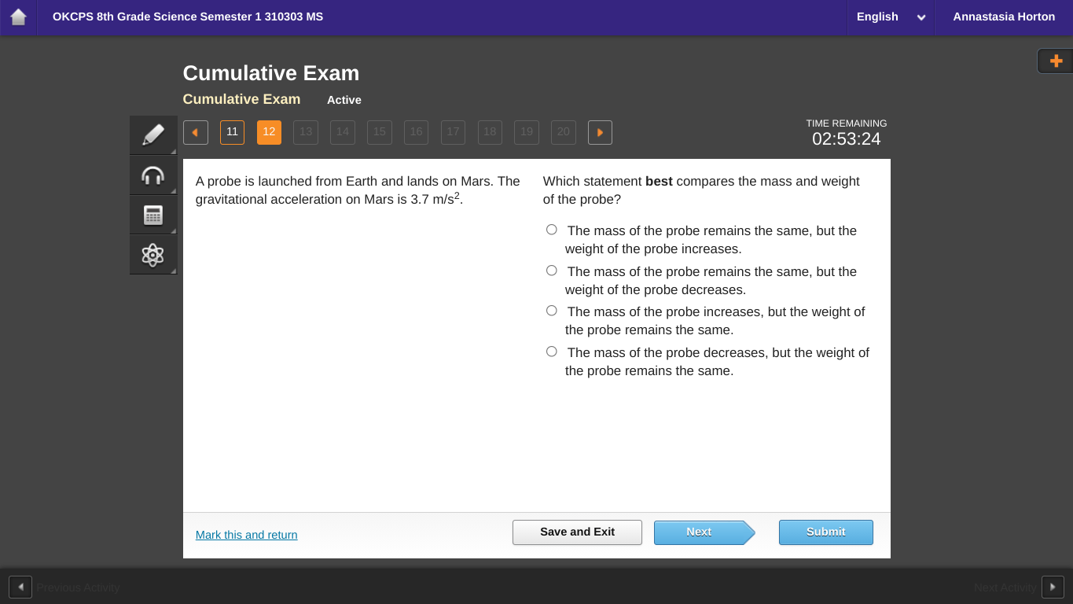
Task: Click the Mark this and return link
Action: (x=246, y=535)
